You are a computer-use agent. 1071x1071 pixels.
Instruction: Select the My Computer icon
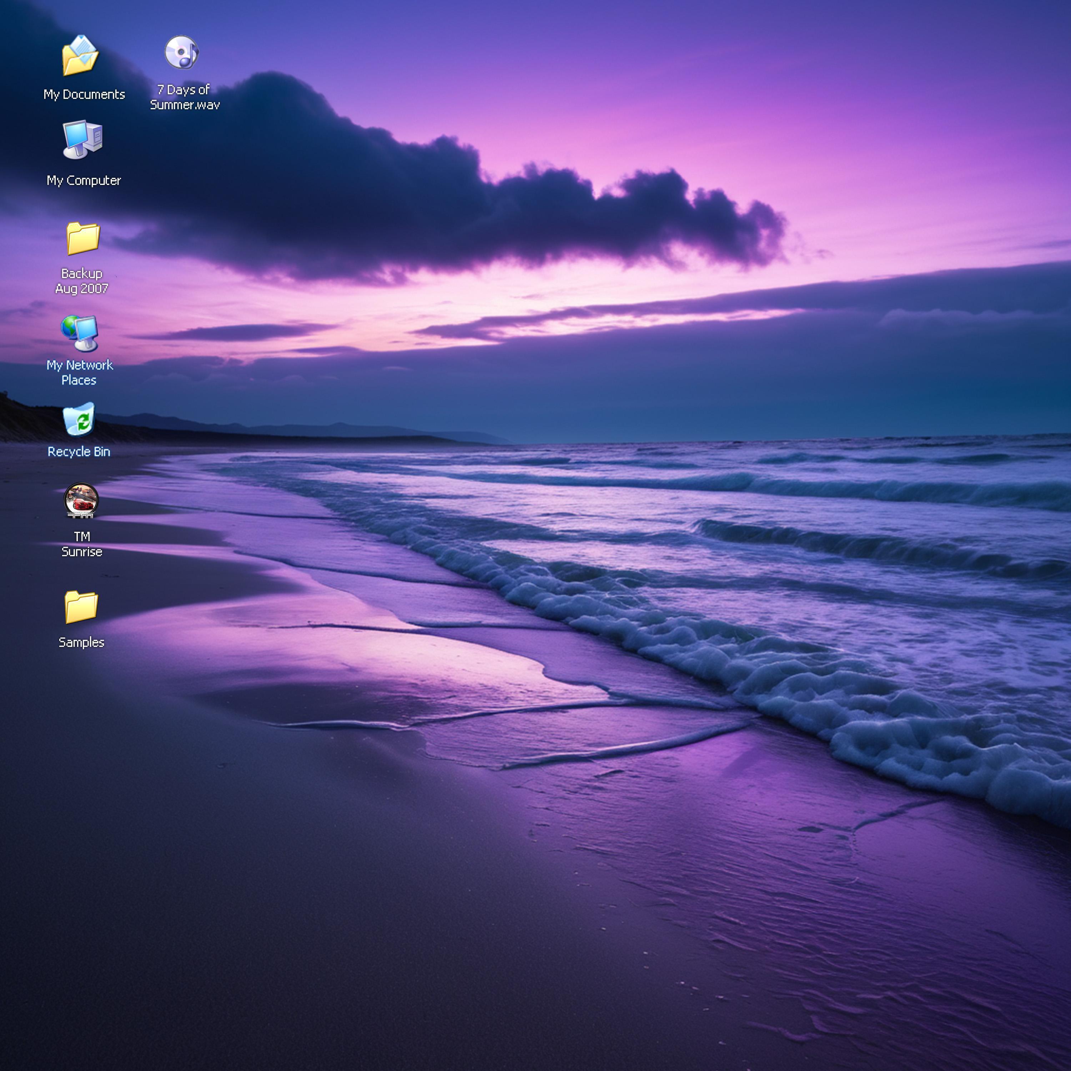coord(82,140)
